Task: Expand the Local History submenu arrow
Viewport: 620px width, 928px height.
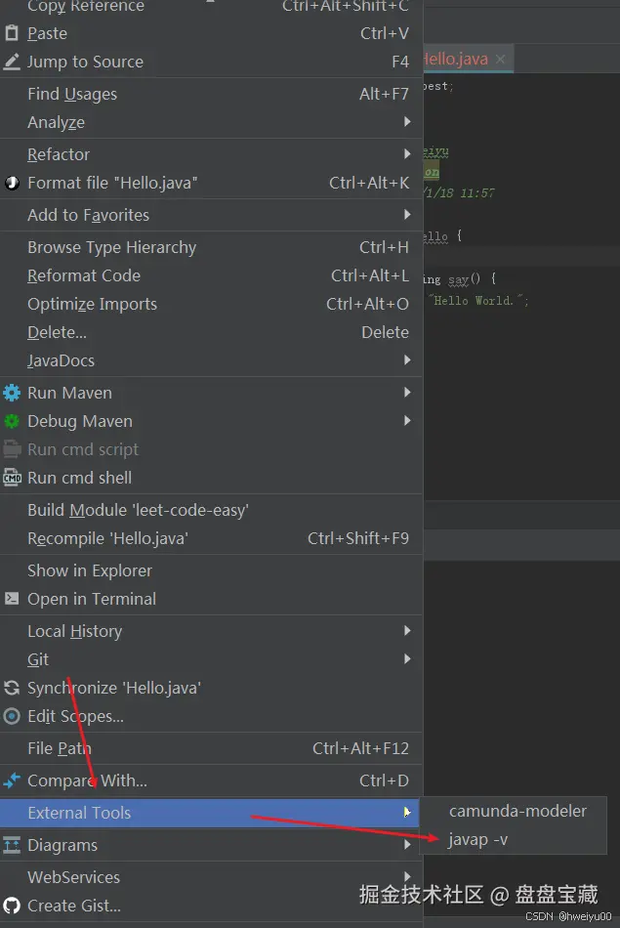Action: [x=407, y=631]
